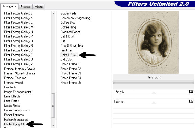Open the About tab
The height and width of the screenshot is (128, 195).
pos(39,7)
